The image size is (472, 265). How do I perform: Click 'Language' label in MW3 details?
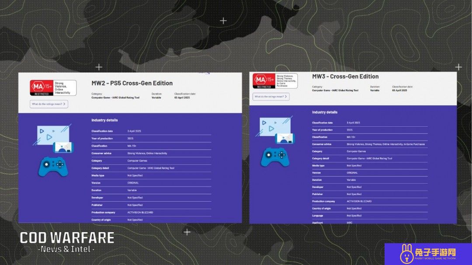318,216
